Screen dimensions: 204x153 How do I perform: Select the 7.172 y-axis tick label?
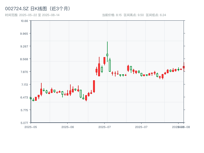pos(24,84)
